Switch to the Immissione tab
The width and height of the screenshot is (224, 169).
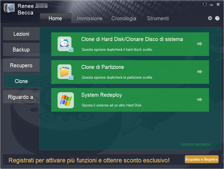point(89,18)
